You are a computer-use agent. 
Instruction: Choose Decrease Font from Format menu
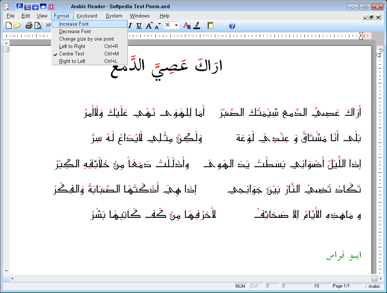(x=90, y=32)
